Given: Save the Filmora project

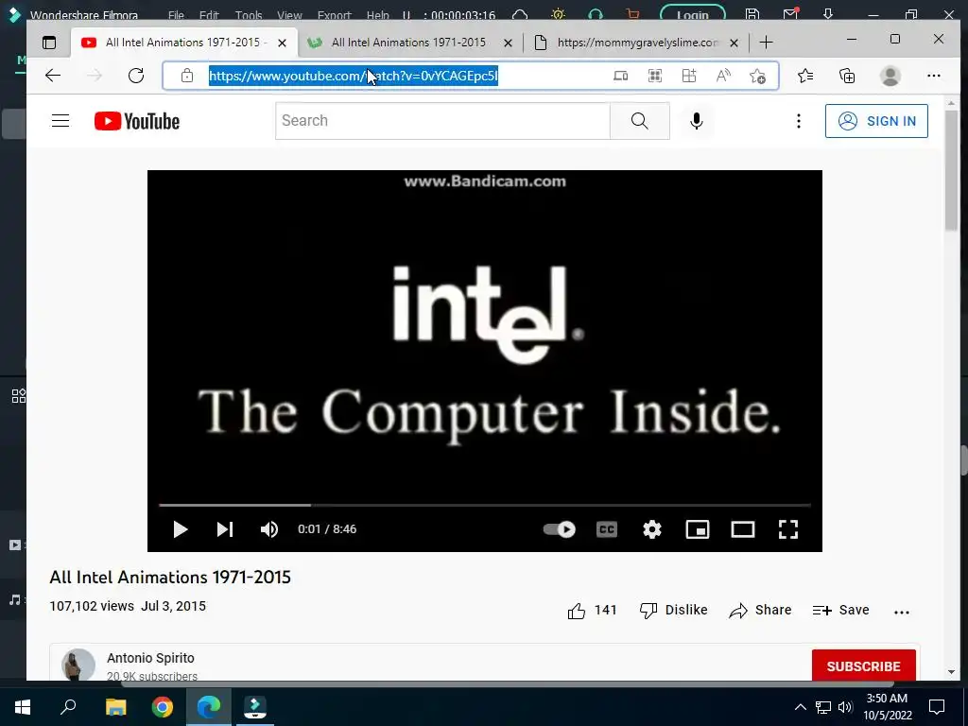Looking at the screenshot, I should click(752, 14).
